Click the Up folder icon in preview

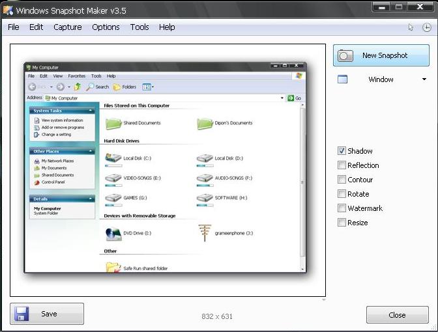pyautogui.click(x=78, y=87)
